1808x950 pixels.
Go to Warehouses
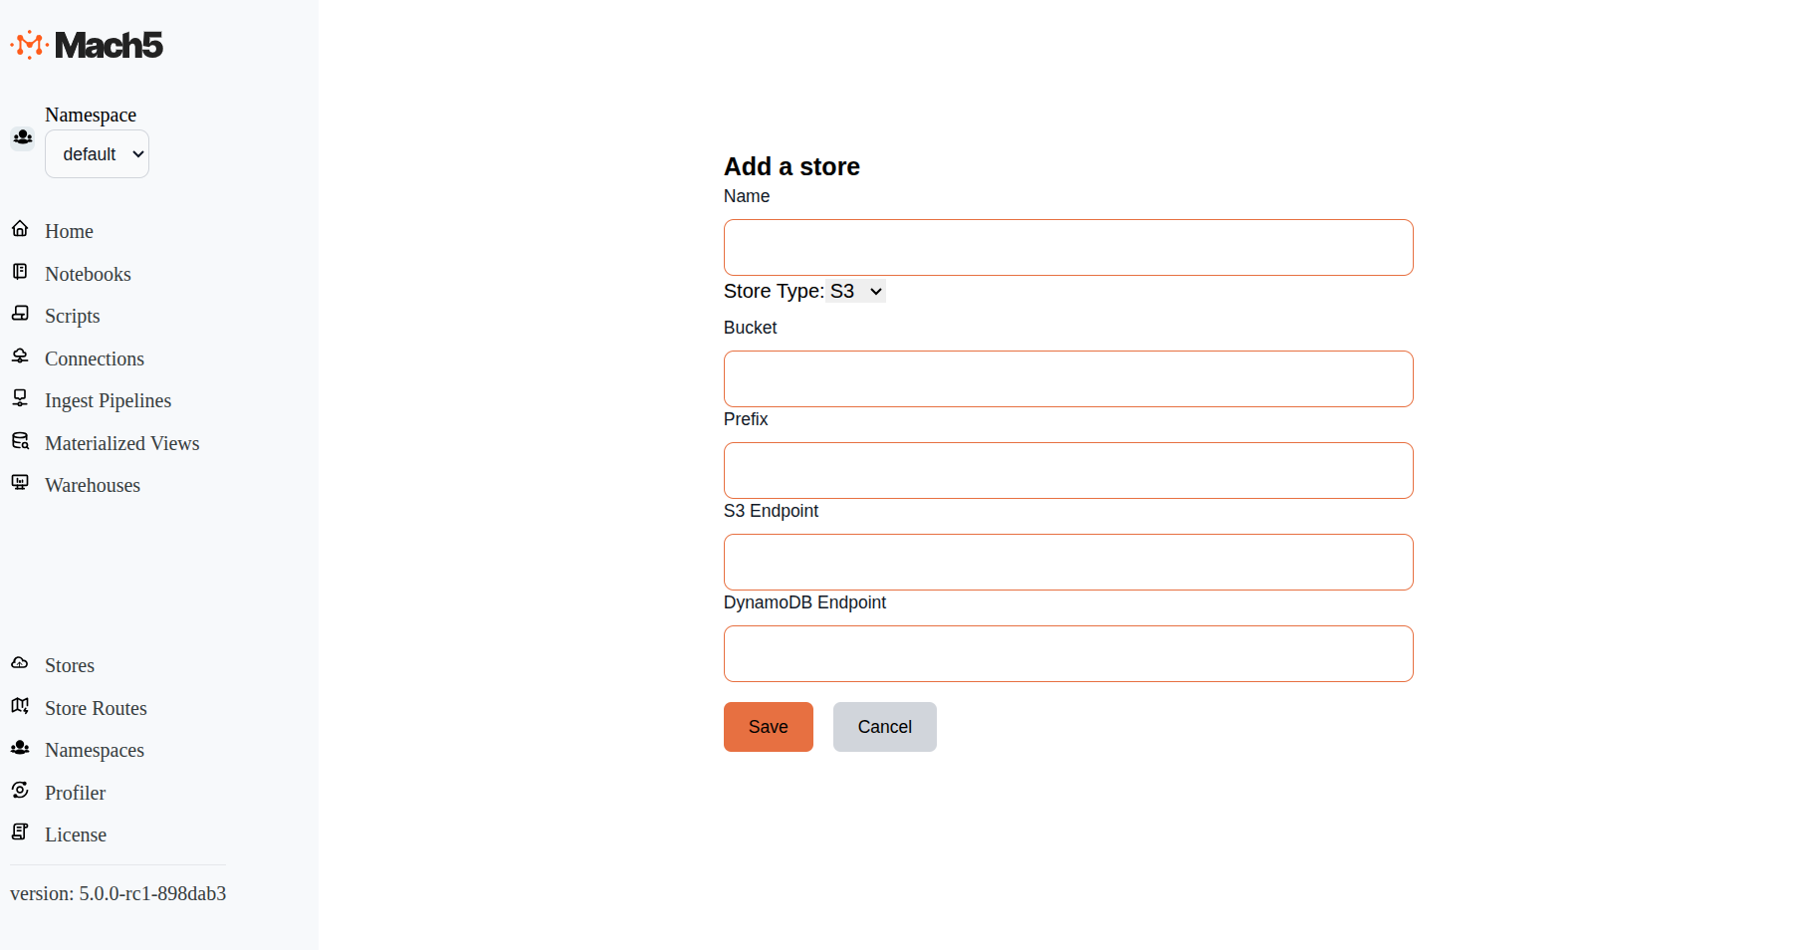coord(93,485)
